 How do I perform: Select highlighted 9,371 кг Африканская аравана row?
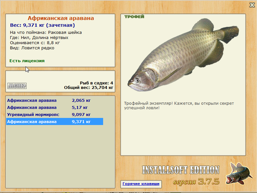(x=55, y=121)
